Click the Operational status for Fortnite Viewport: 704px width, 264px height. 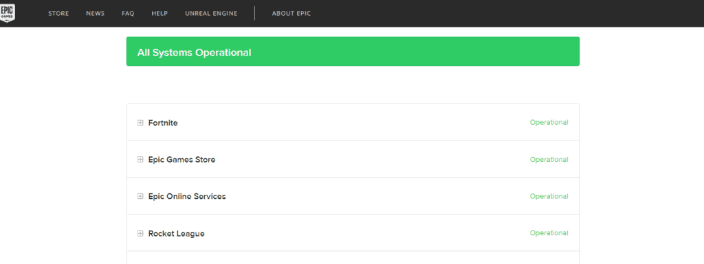(x=549, y=122)
